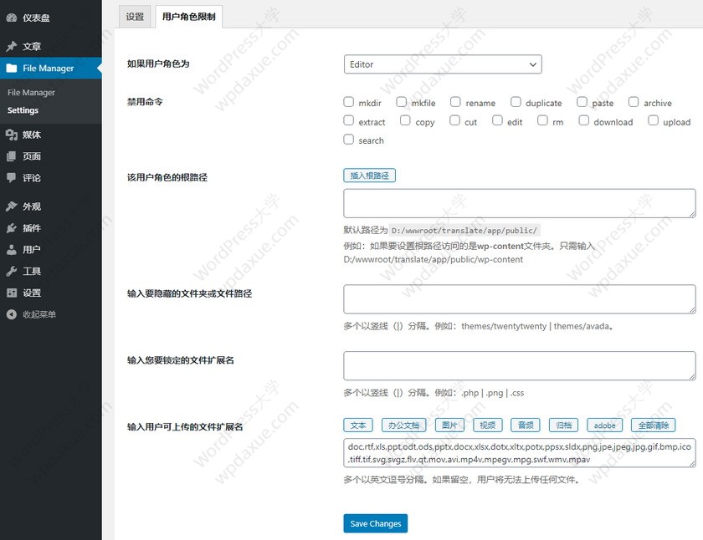Open the 外观 menu item
This screenshot has height=540, width=703.
[51, 206]
